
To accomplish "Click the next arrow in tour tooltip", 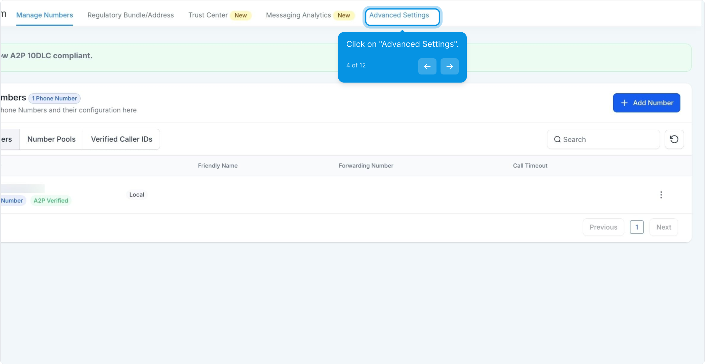I will tap(449, 66).
